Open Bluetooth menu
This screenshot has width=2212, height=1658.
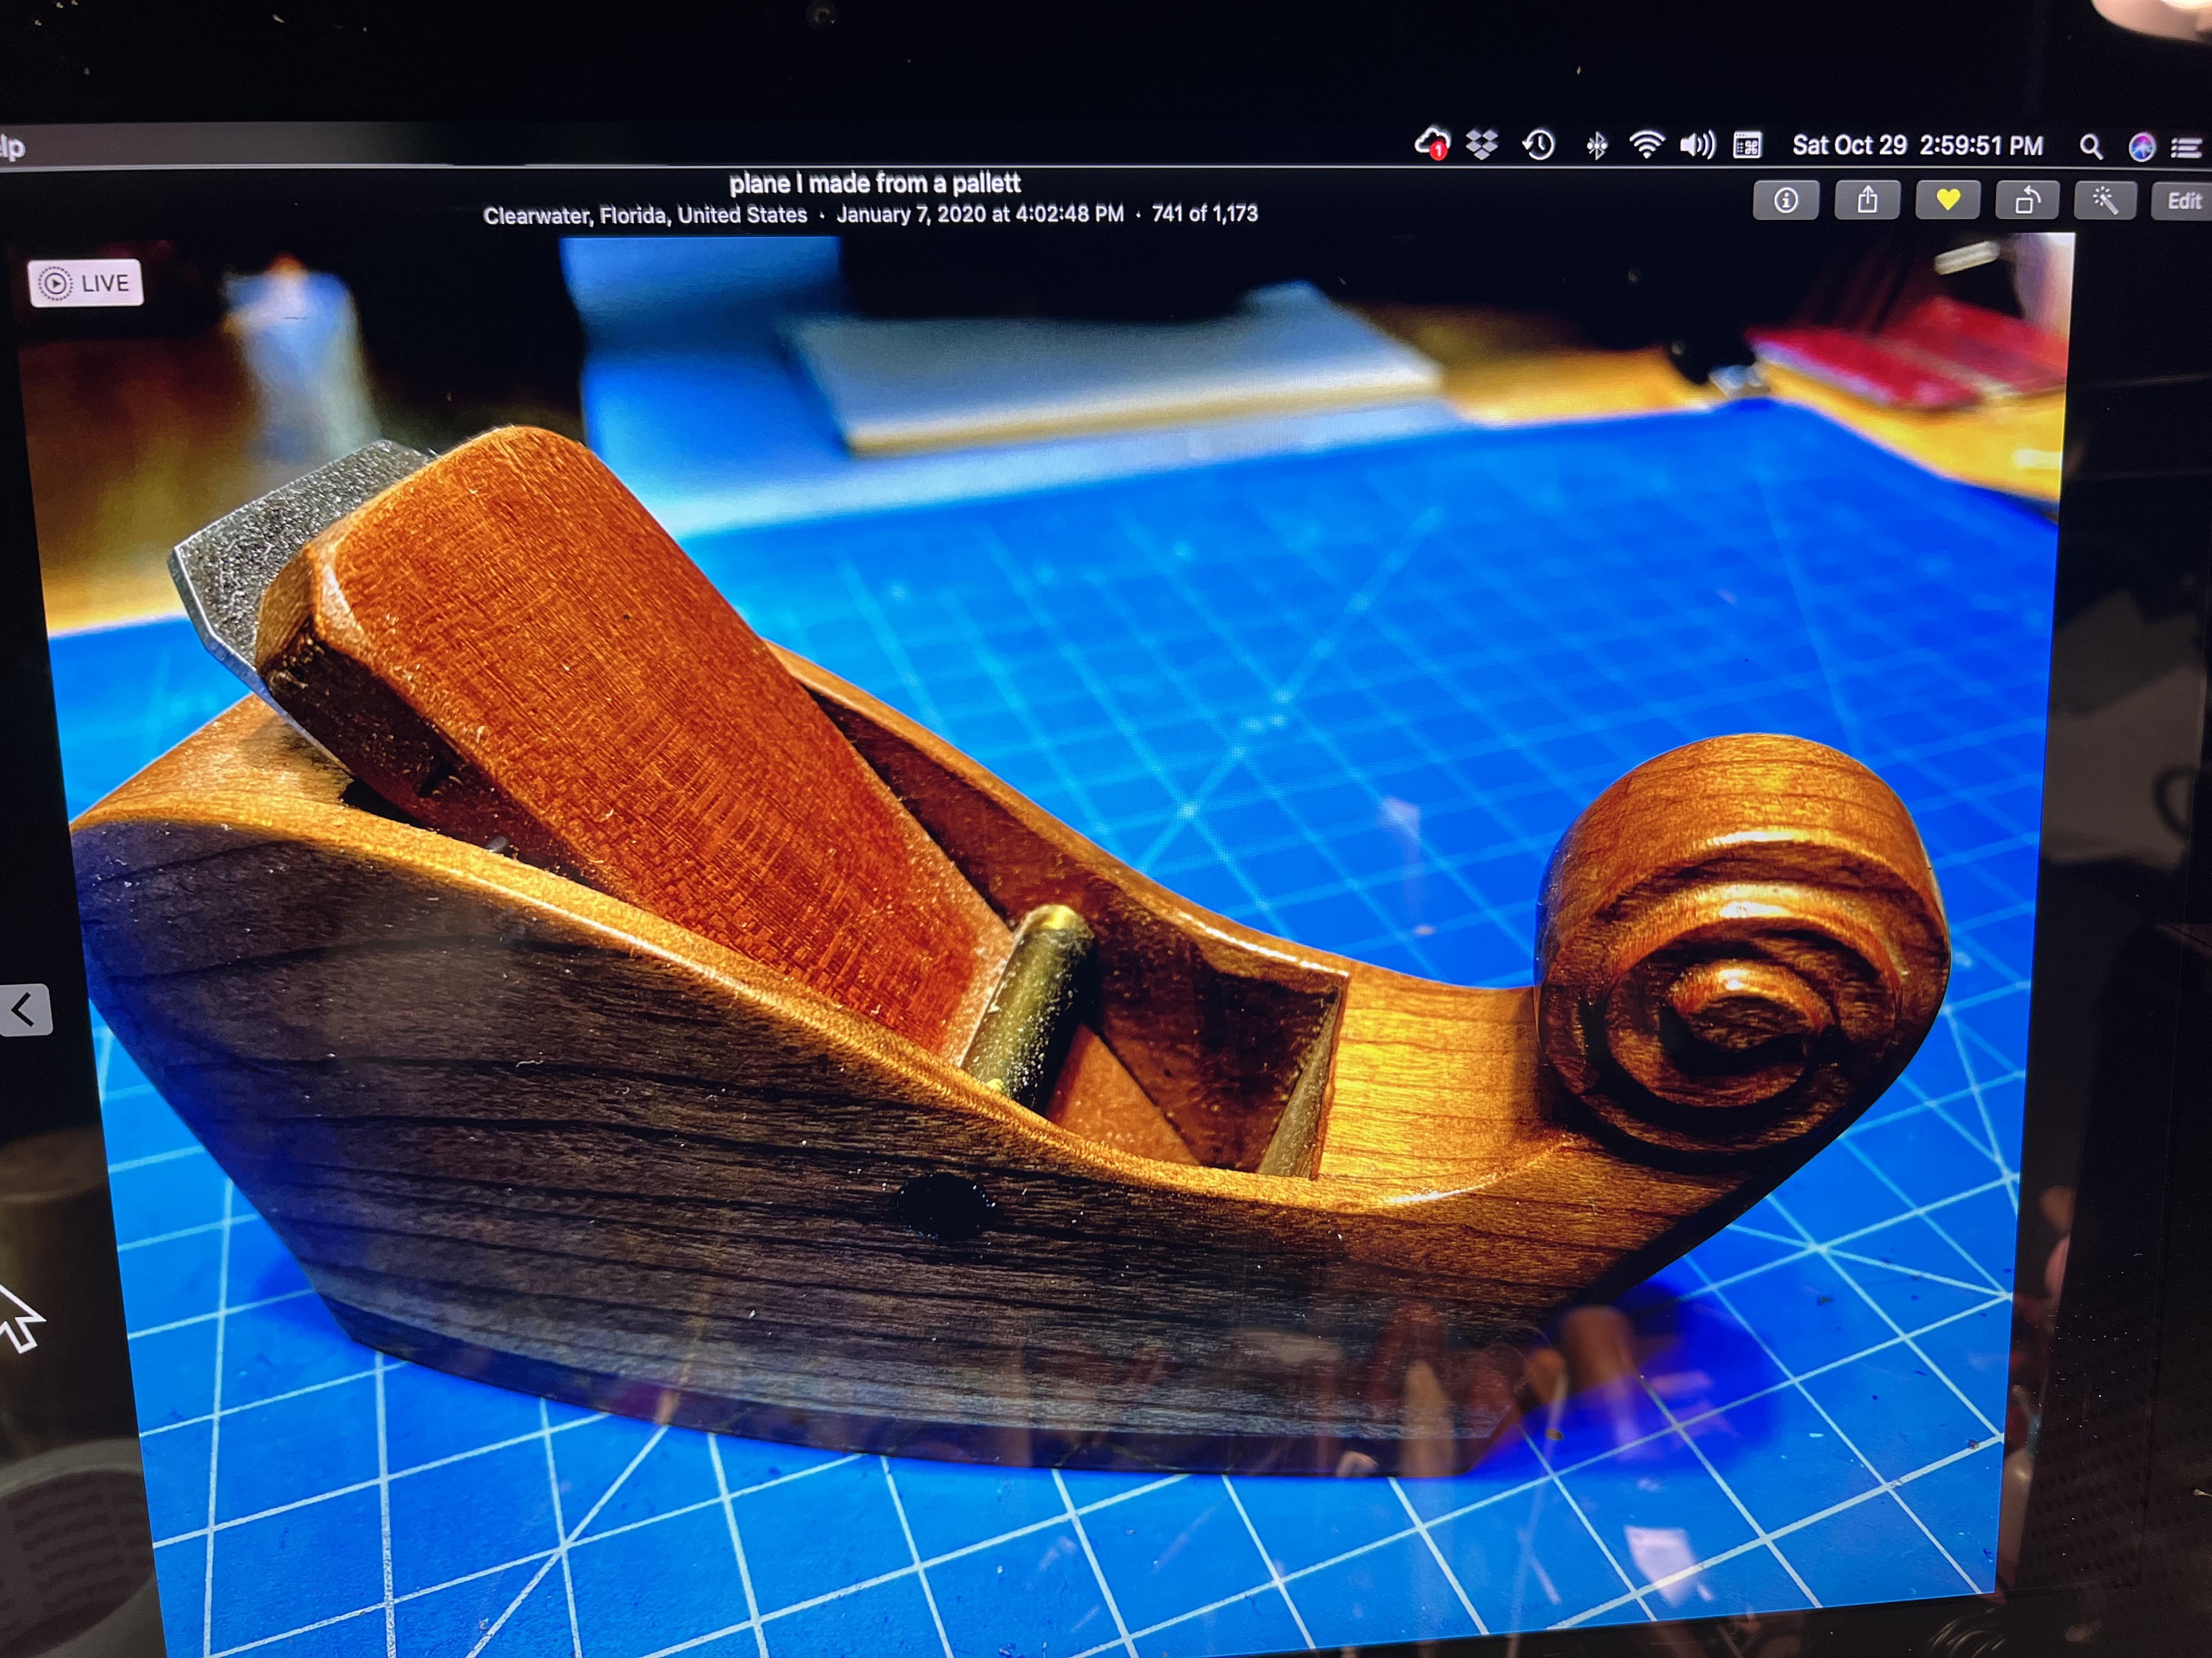click(x=1597, y=146)
